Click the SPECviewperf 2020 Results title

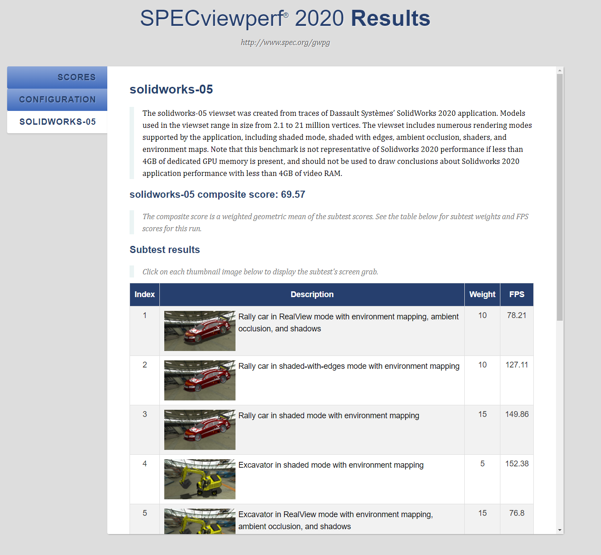285,19
